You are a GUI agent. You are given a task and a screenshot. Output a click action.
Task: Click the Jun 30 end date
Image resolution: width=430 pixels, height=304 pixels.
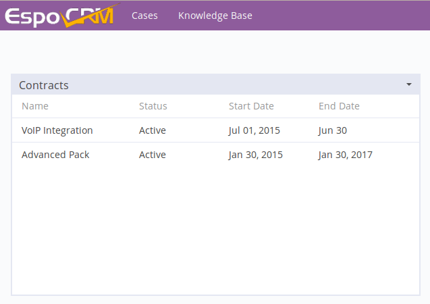click(332, 130)
